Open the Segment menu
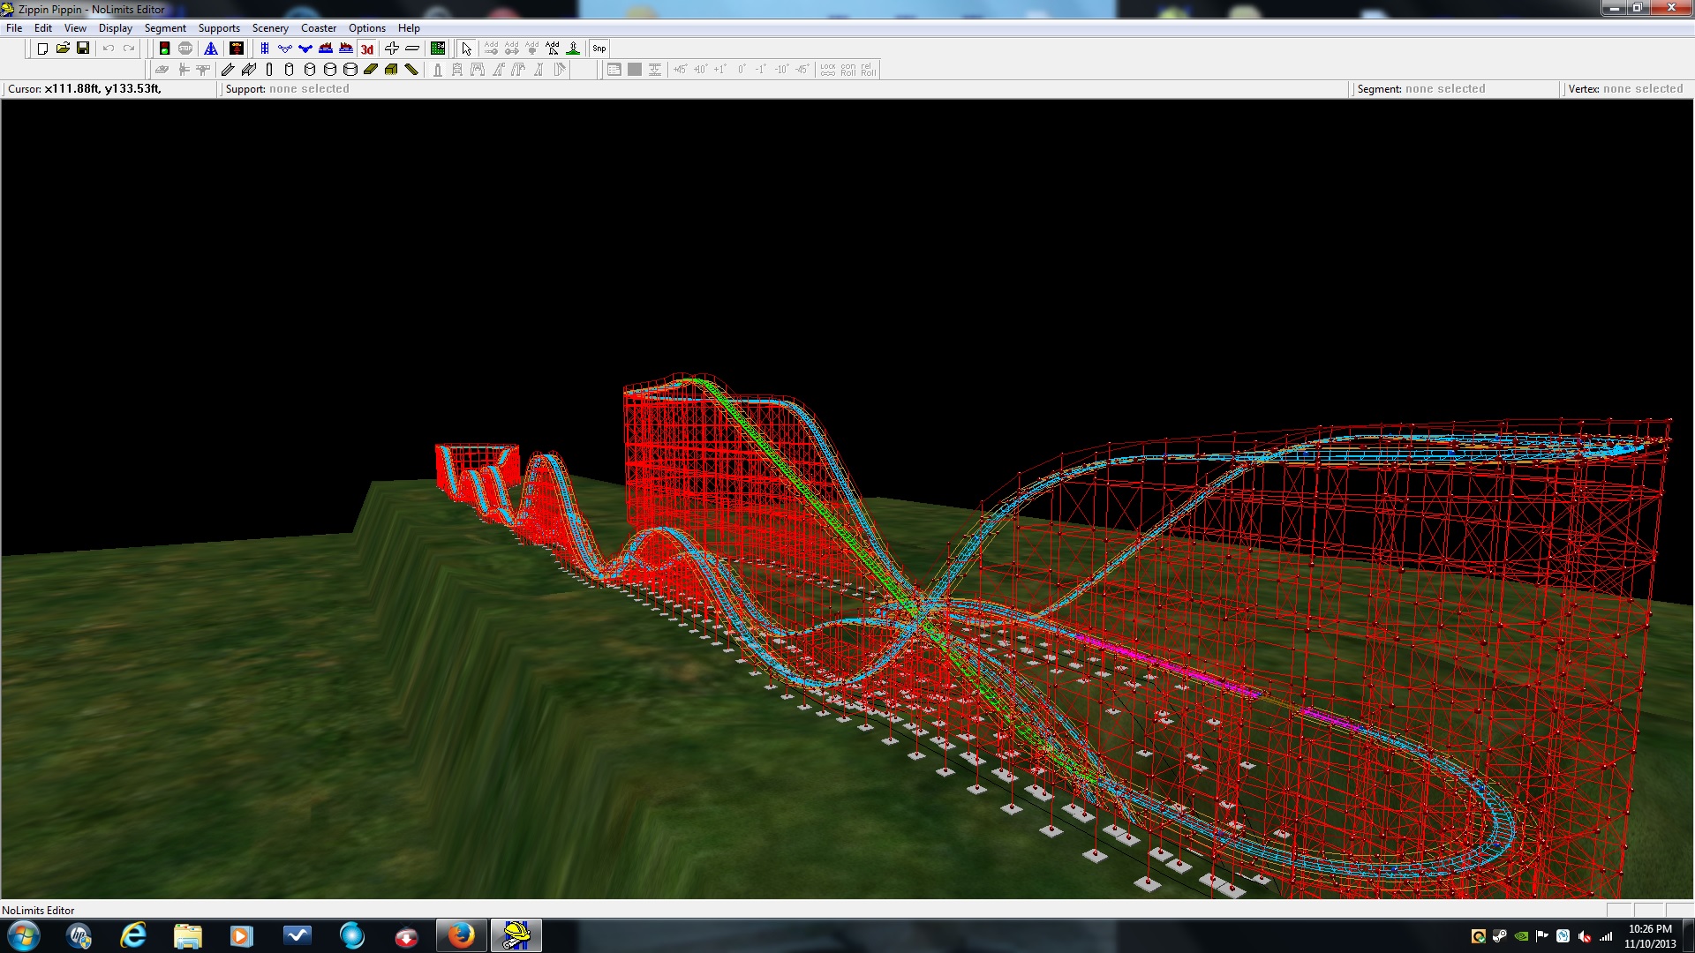This screenshot has height=953, width=1695. 165,28
